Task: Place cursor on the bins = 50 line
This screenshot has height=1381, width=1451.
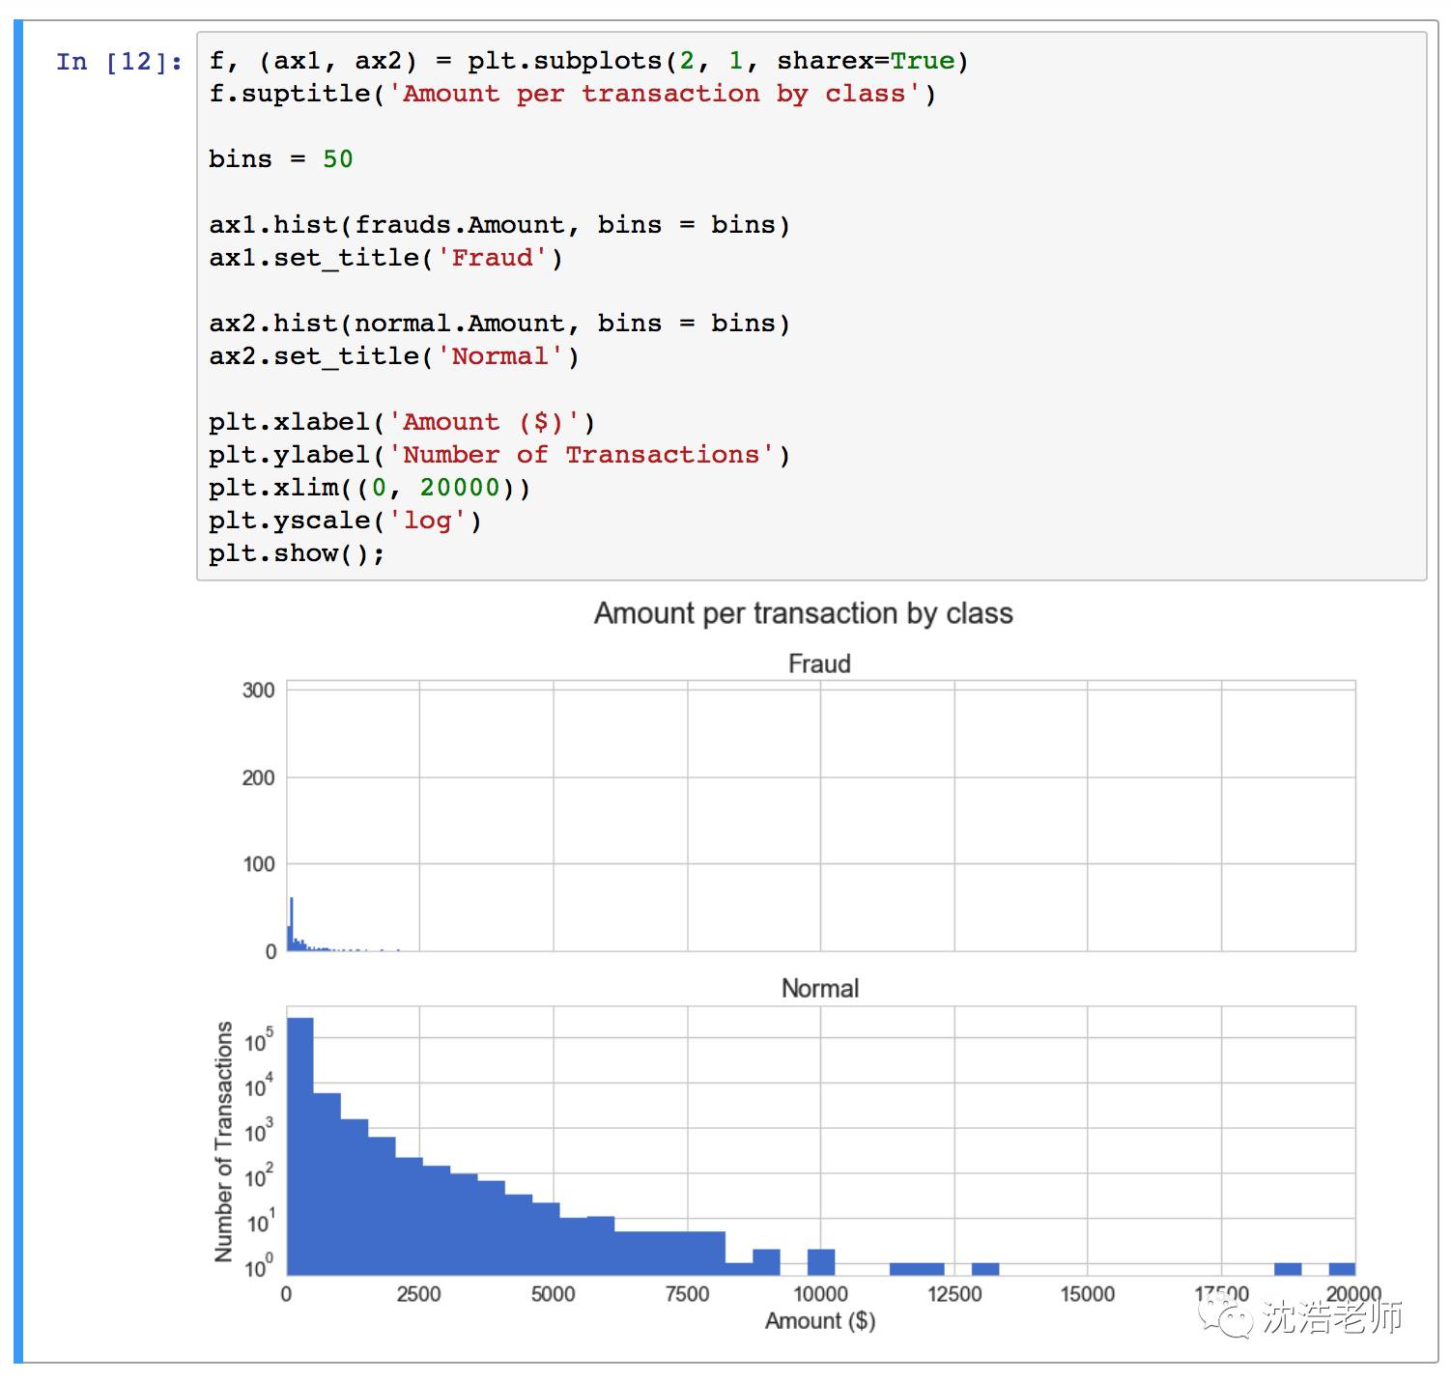Action: coord(281,159)
